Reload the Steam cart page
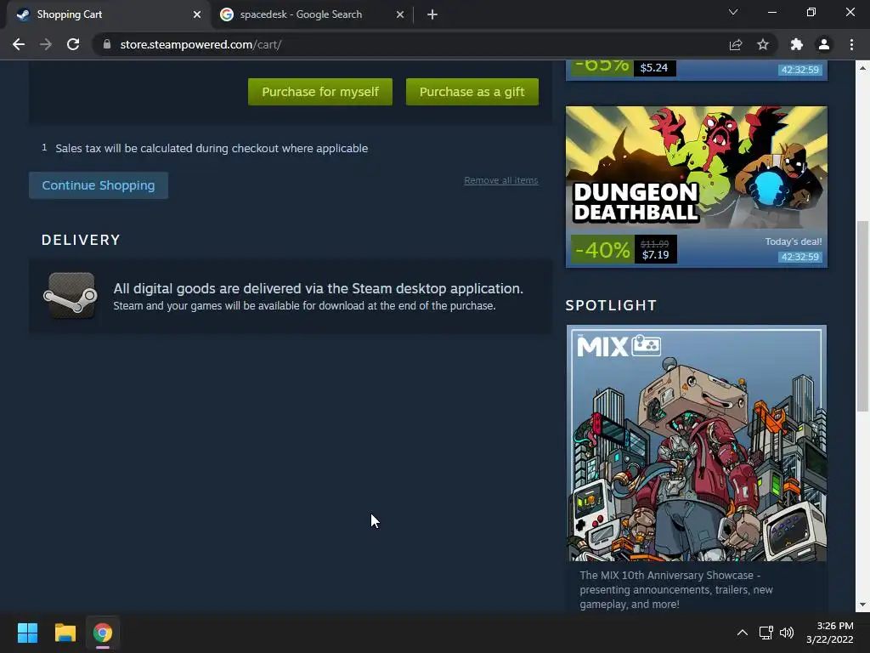This screenshot has height=653, width=870. click(x=73, y=44)
